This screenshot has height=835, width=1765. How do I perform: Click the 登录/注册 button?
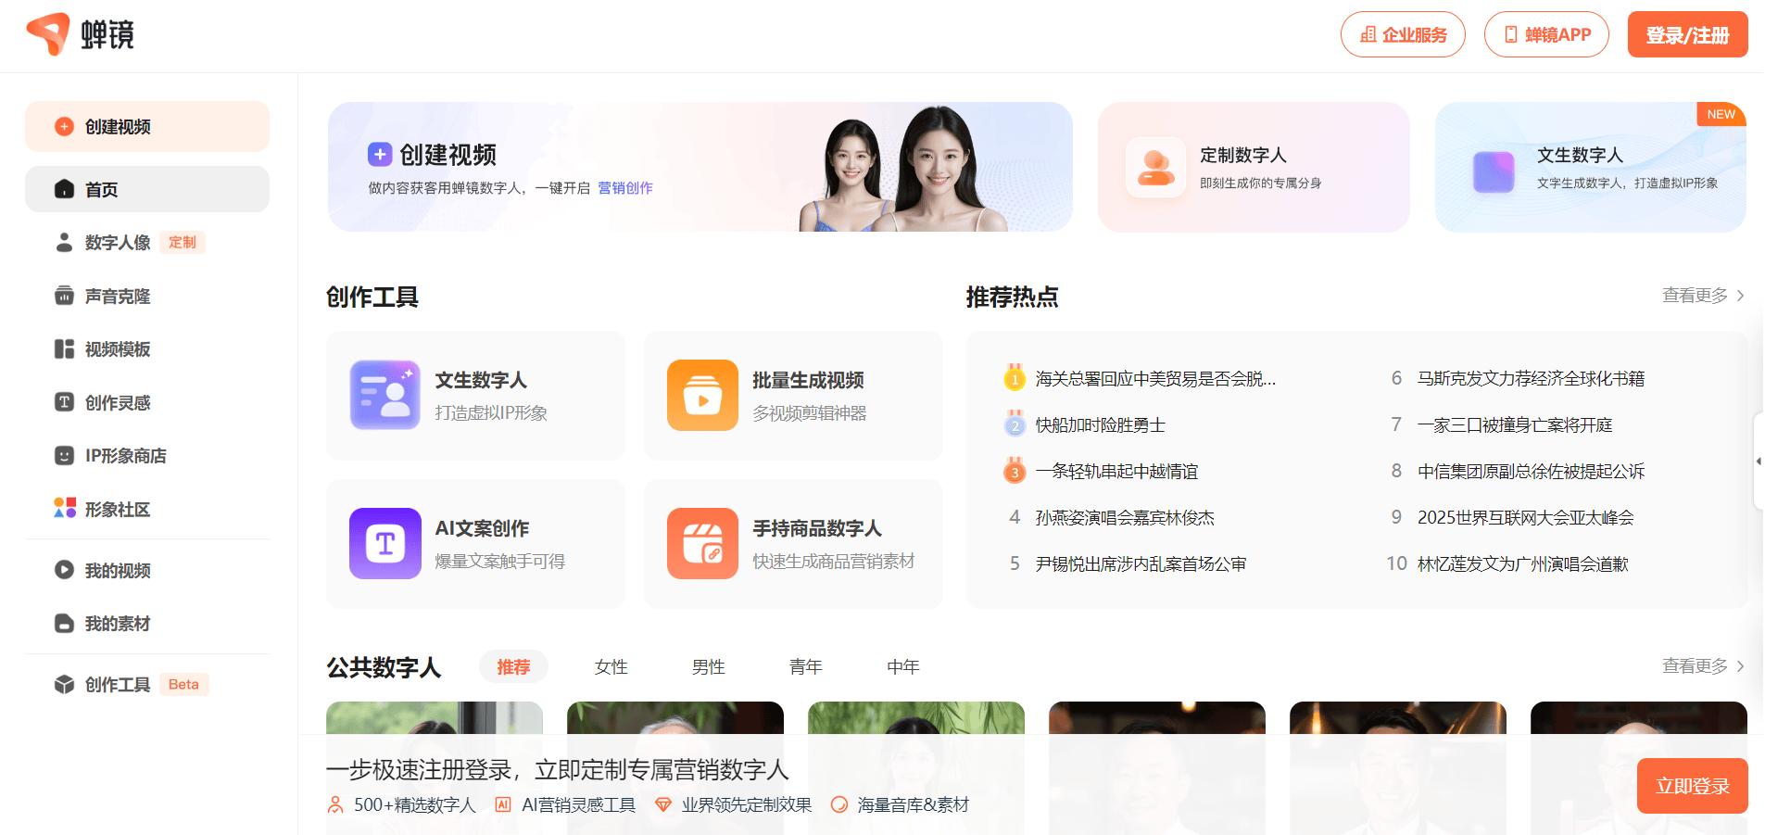pos(1687,35)
